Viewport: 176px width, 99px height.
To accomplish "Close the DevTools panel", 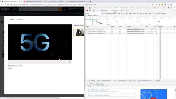I will 174,8.
